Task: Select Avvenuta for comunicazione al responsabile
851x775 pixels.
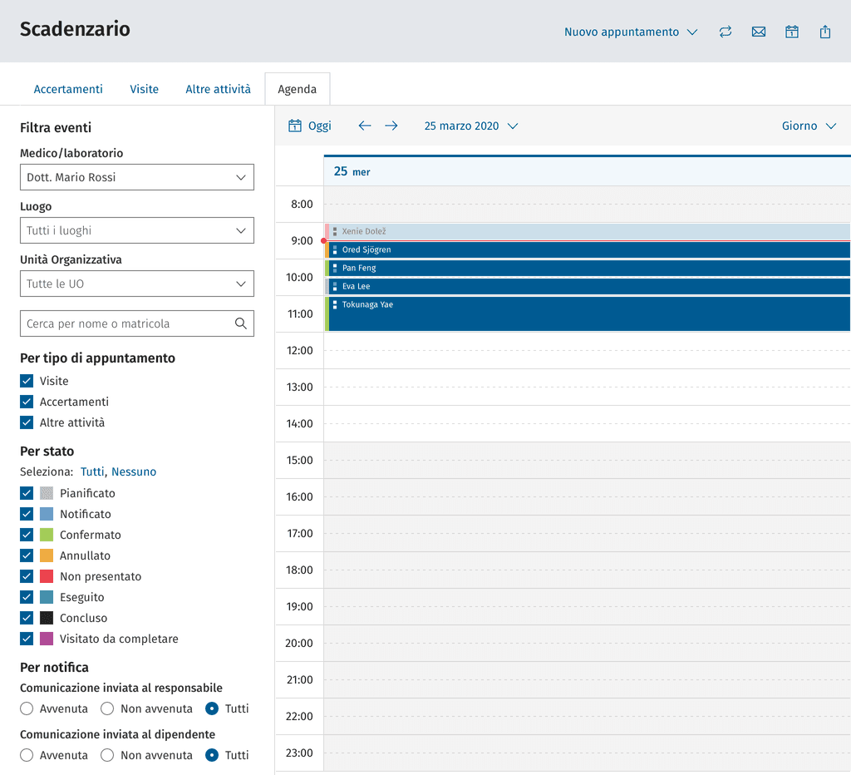Action: click(x=27, y=708)
